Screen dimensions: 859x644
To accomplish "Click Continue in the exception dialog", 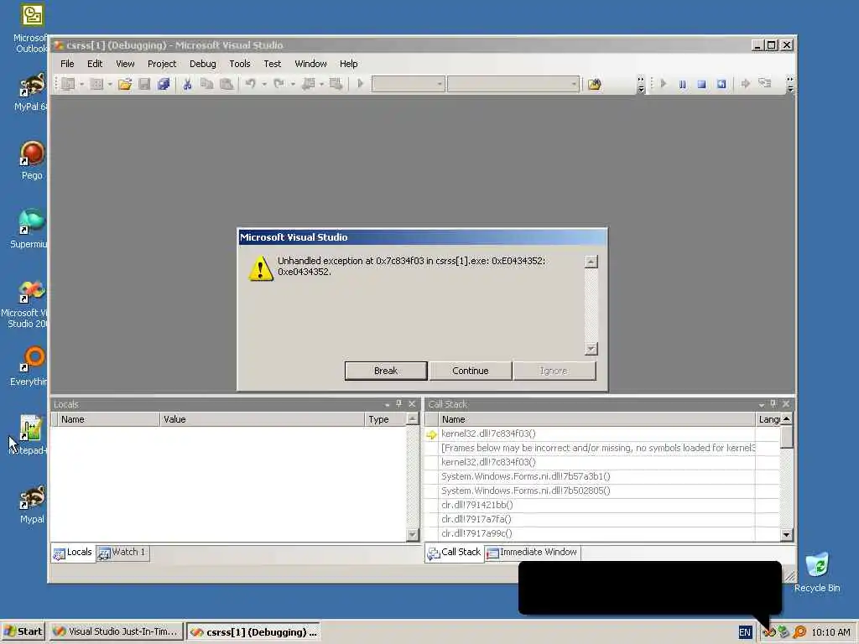I will [470, 371].
